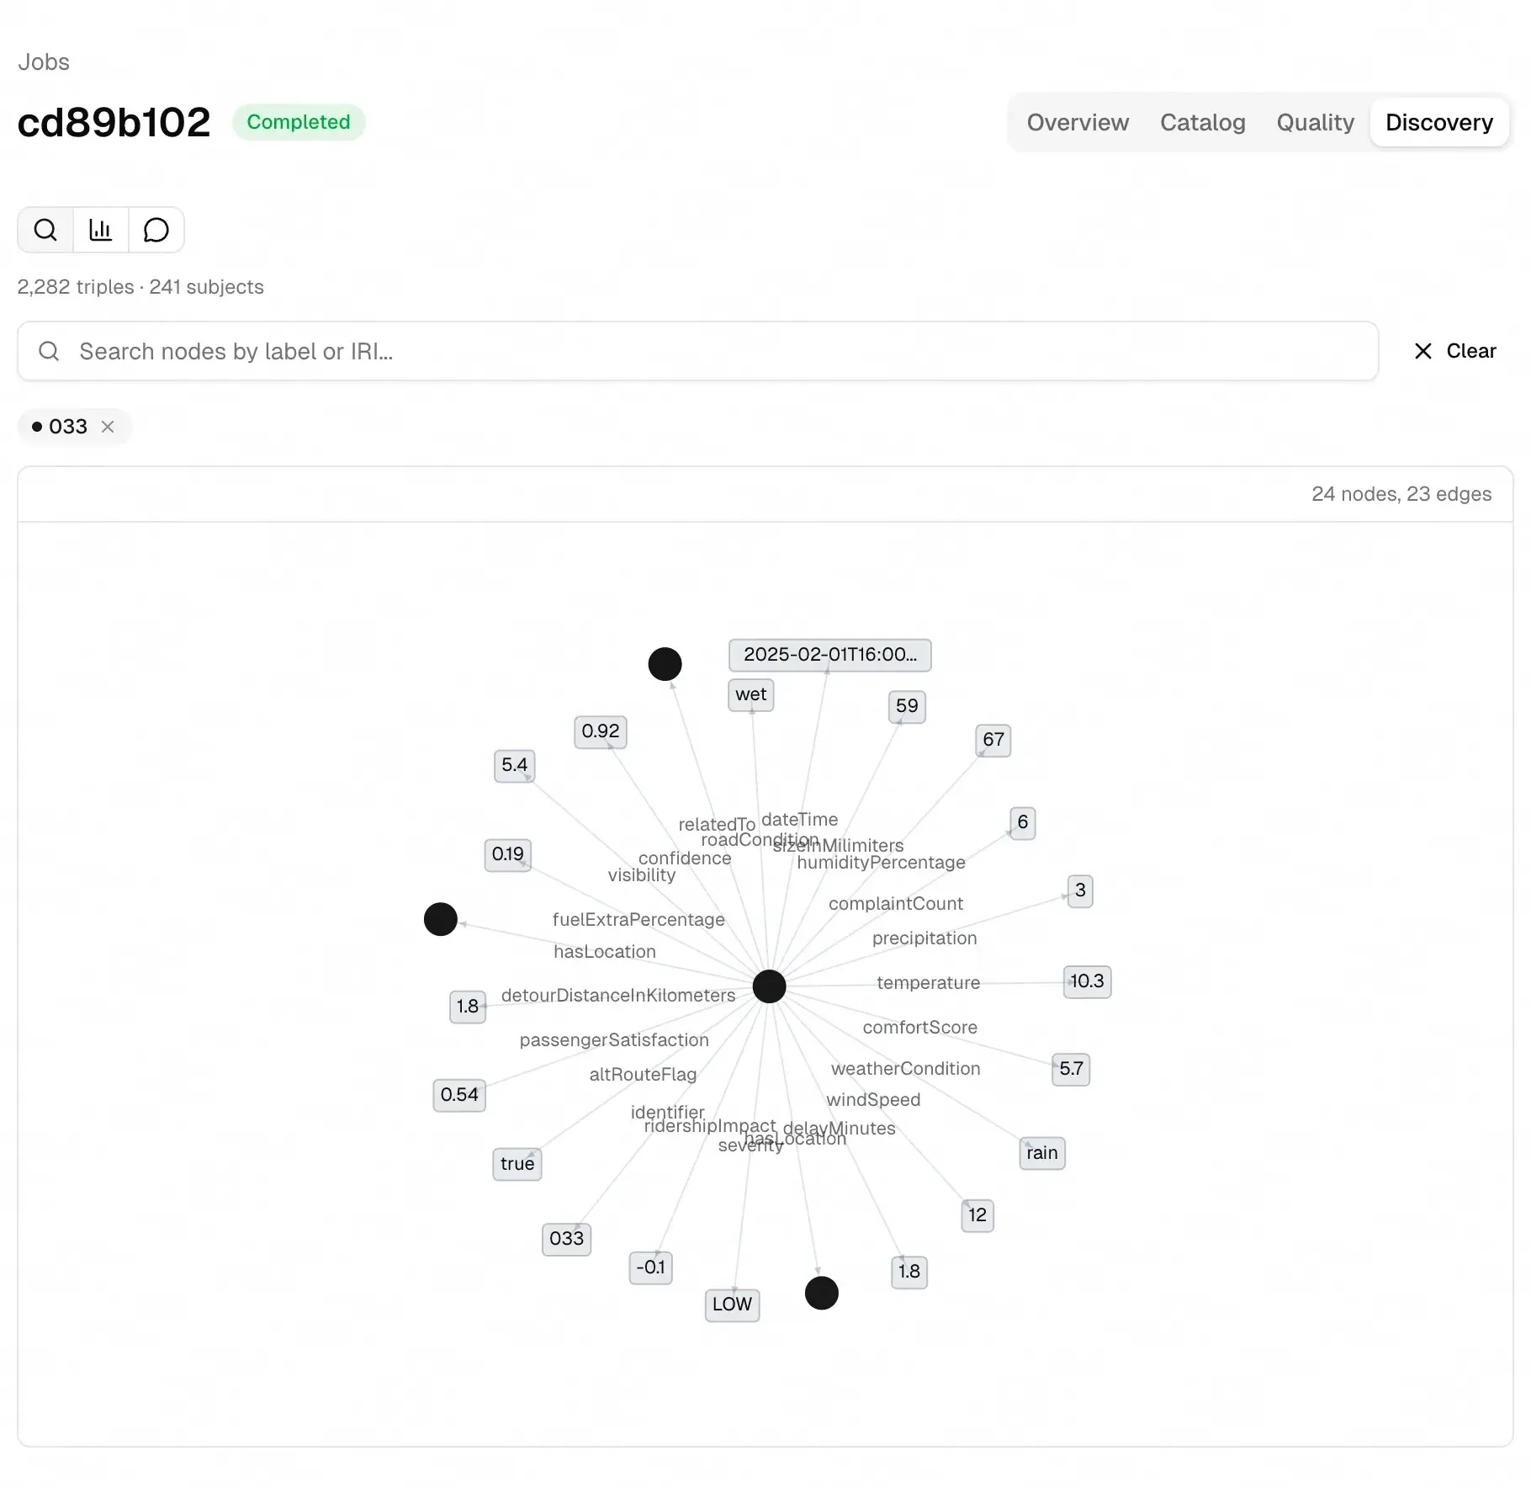Viewport: 1531px width, 1488px height.
Task: Select the central hub node of the graph
Action: click(769, 986)
